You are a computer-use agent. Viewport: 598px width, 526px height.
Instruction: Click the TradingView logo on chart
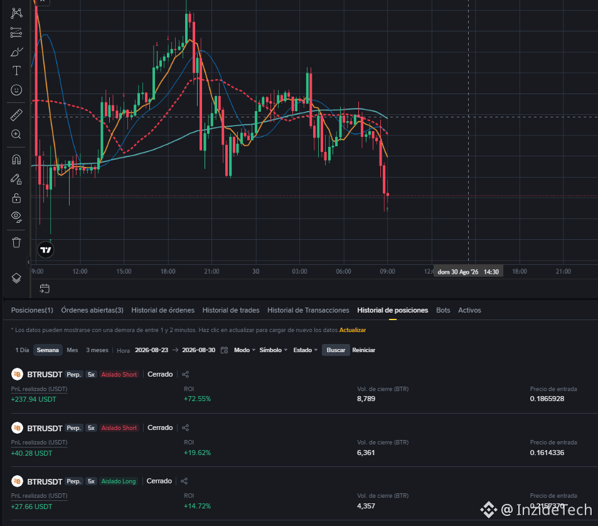coord(46,250)
